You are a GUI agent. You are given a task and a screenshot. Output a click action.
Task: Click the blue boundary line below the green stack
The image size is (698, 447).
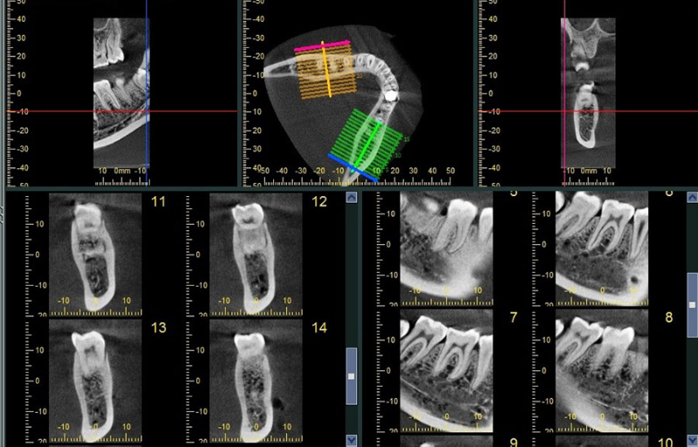pyautogui.click(x=352, y=167)
